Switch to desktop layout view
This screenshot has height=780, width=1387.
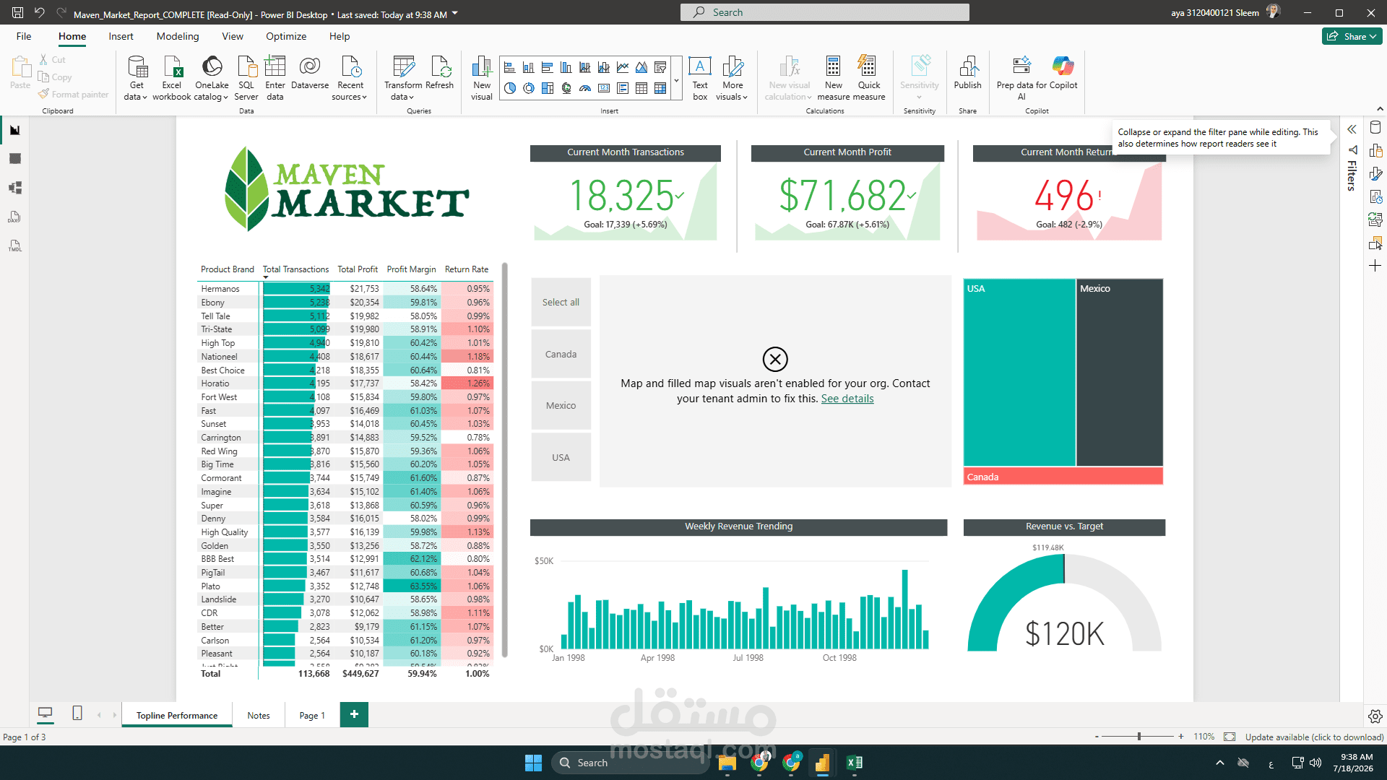pyautogui.click(x=45, y=714)
